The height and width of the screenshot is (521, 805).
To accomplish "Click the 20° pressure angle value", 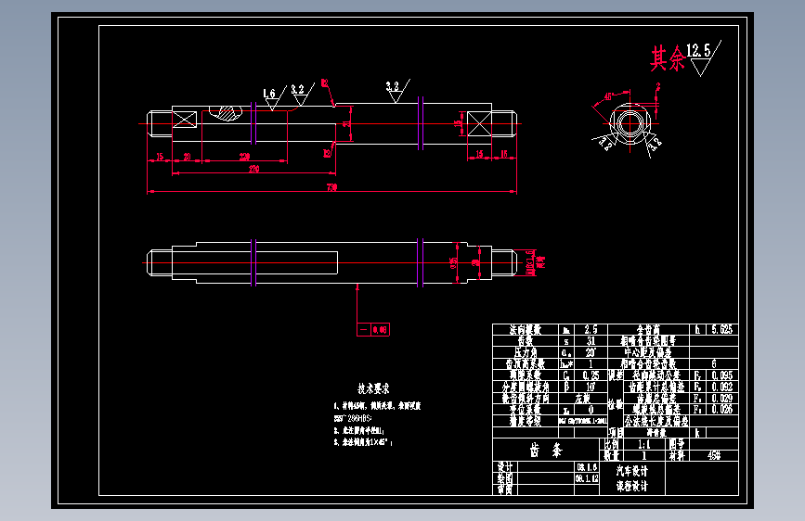I will 591,352.
